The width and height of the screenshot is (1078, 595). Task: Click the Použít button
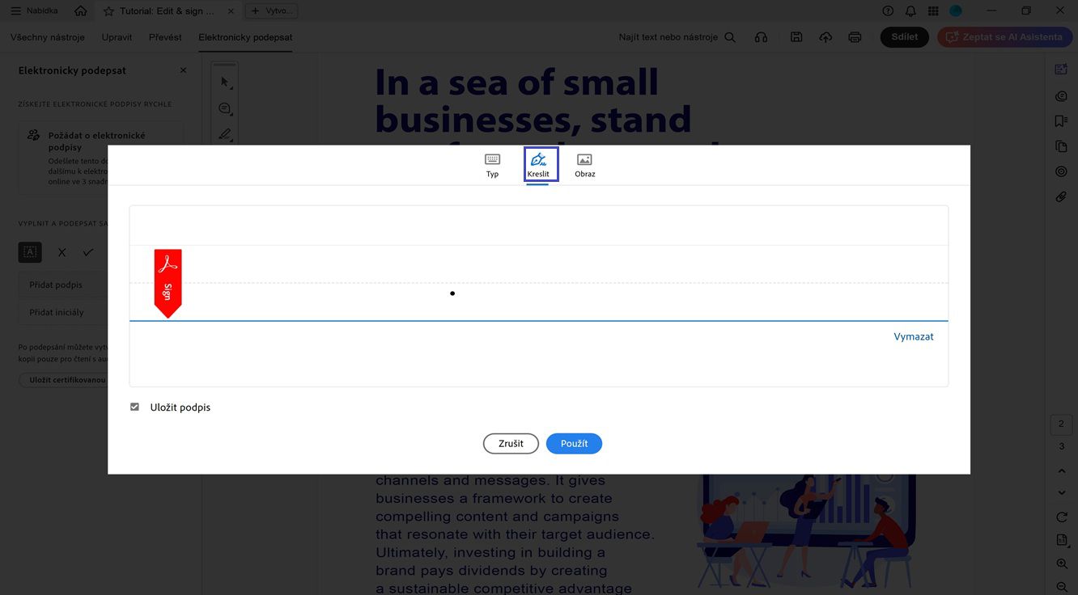[x=574, y=443]
